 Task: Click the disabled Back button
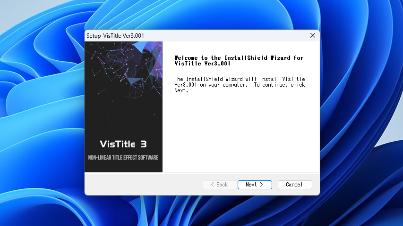point(220,185)
